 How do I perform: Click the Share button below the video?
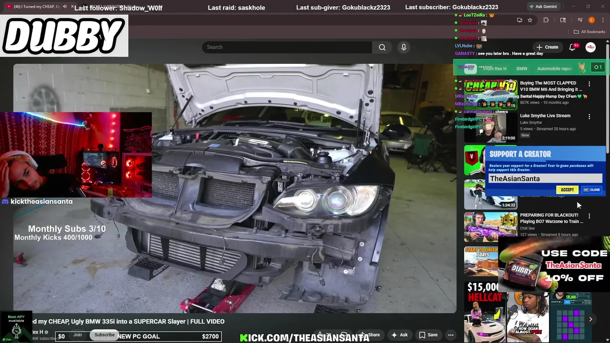370,335
